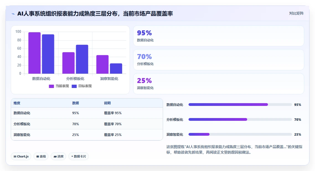Click the 数据 column header

pos(76,103)
